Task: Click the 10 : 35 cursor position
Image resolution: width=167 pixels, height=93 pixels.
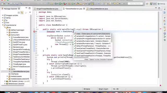Action: pos(116,89)
